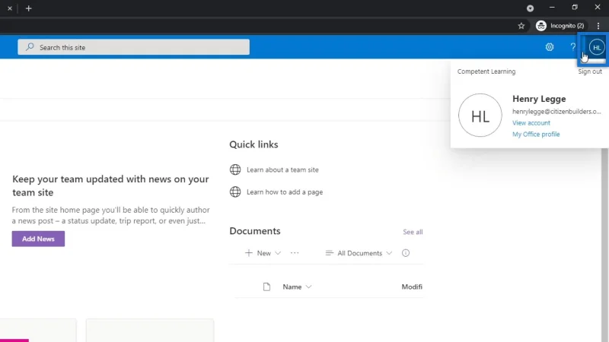Open My Office profile link
This screenshot has width=609, height=342.
(x=536, y=135)
